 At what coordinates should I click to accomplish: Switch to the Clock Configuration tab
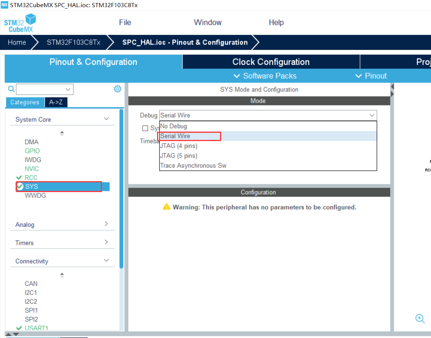271,62
